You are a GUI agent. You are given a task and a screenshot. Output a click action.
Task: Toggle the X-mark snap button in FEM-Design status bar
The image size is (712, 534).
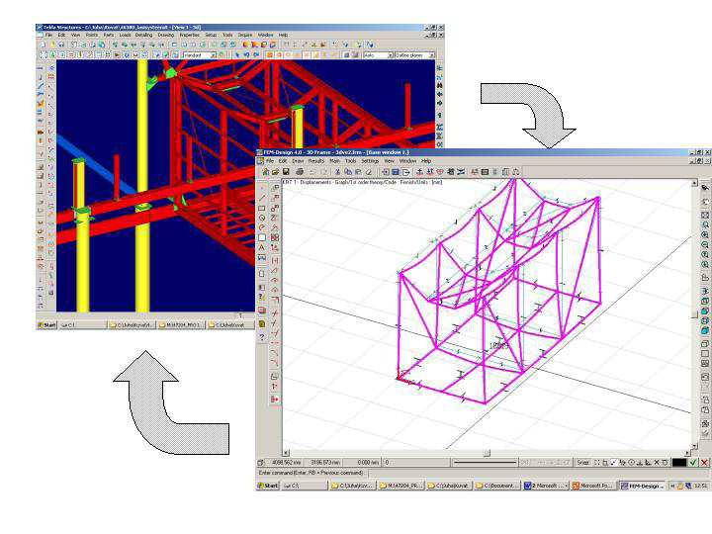[657, 462]
